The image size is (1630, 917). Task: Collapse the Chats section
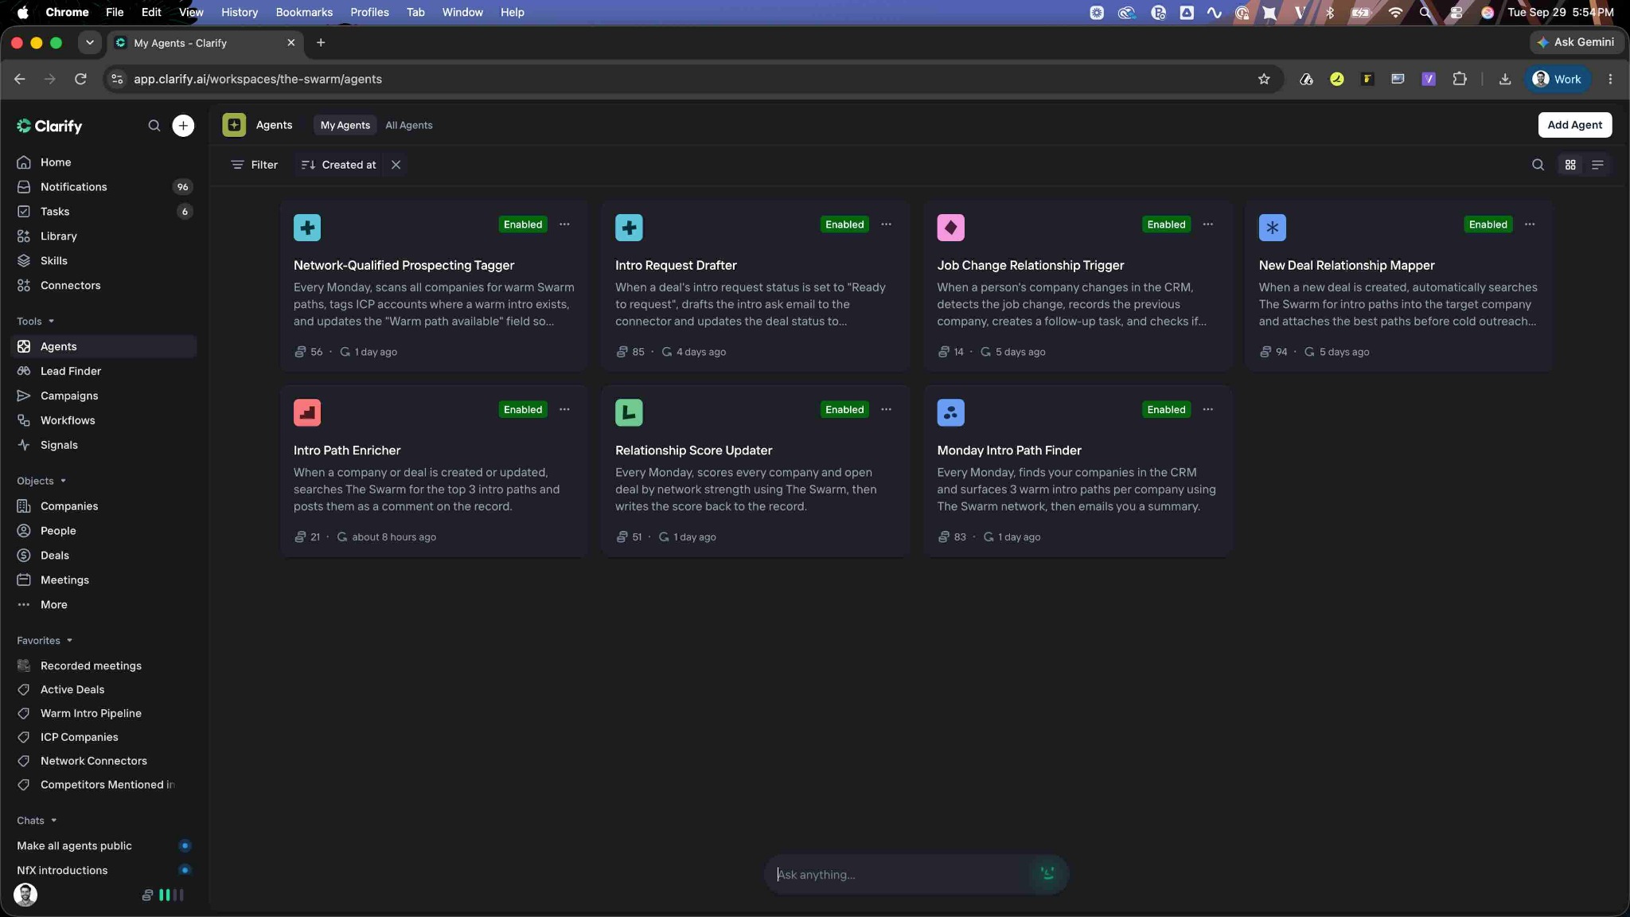[x=37, y=821]
